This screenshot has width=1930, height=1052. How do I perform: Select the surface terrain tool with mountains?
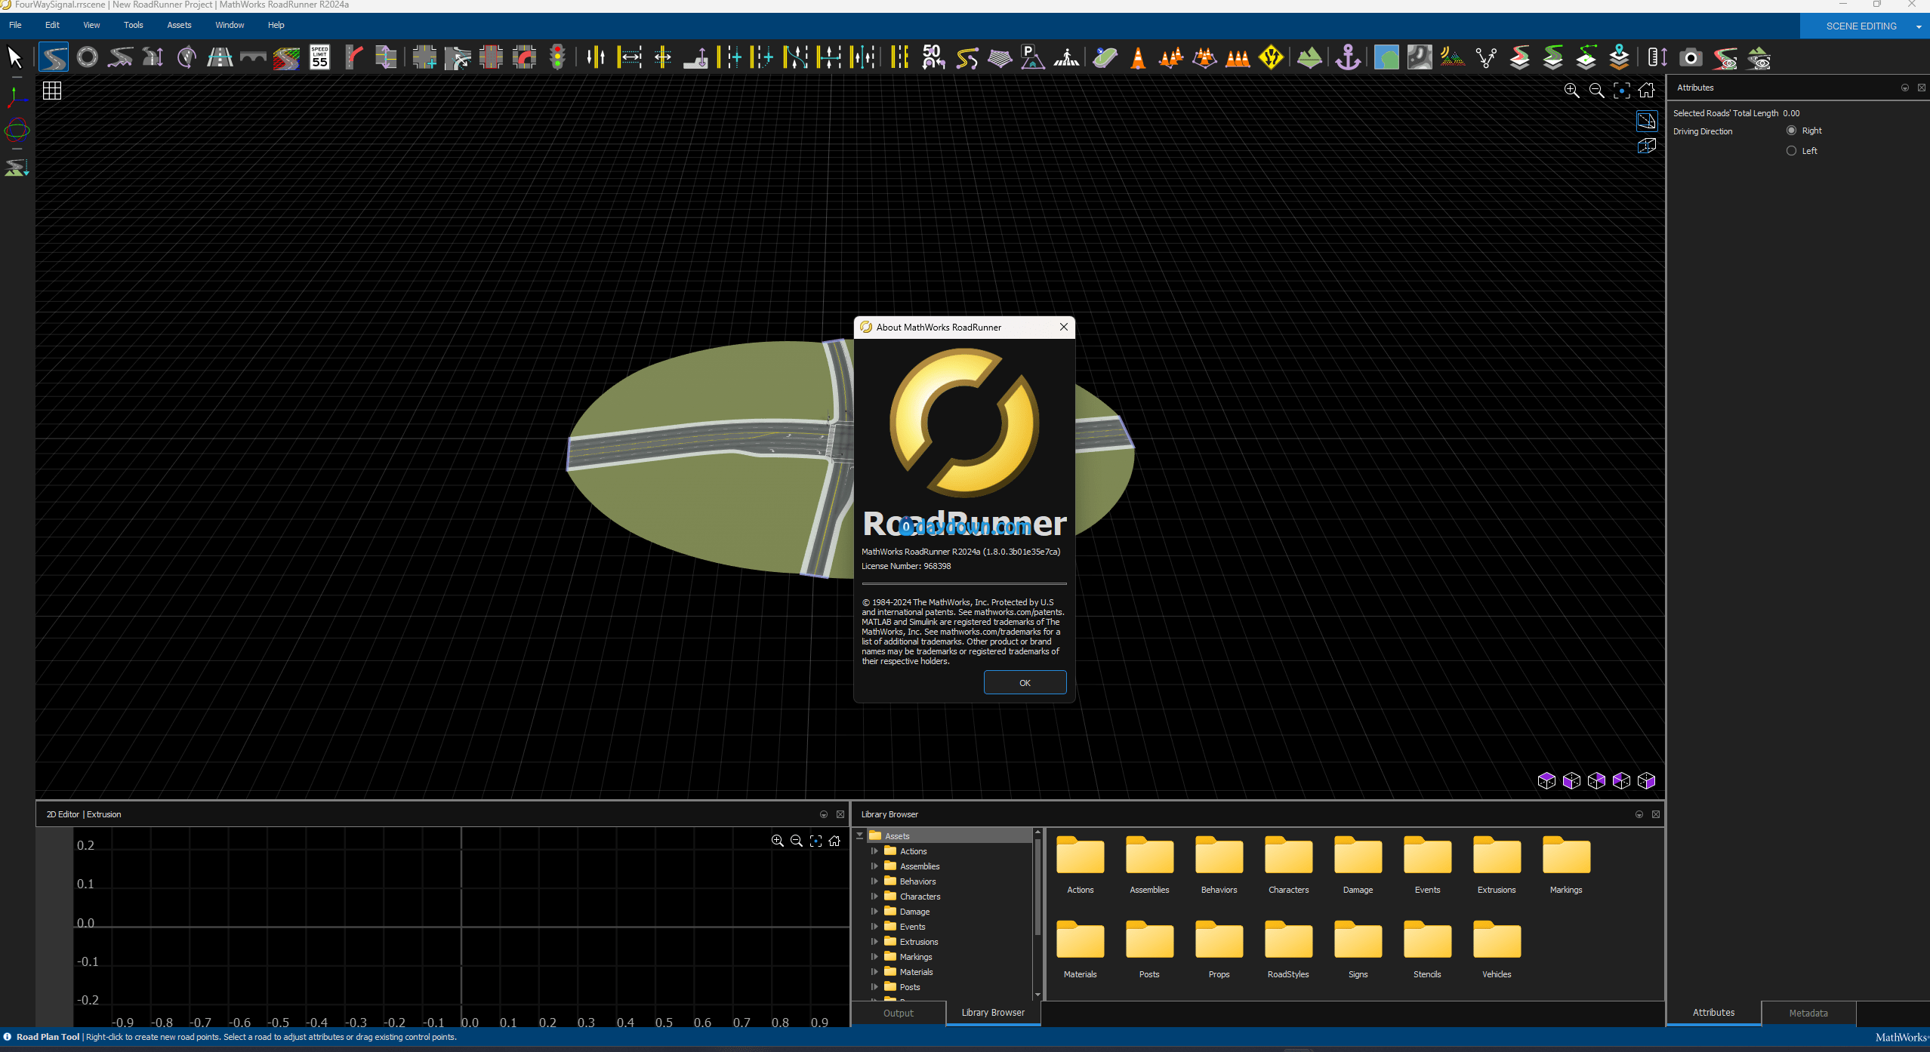coord(1309,57)
